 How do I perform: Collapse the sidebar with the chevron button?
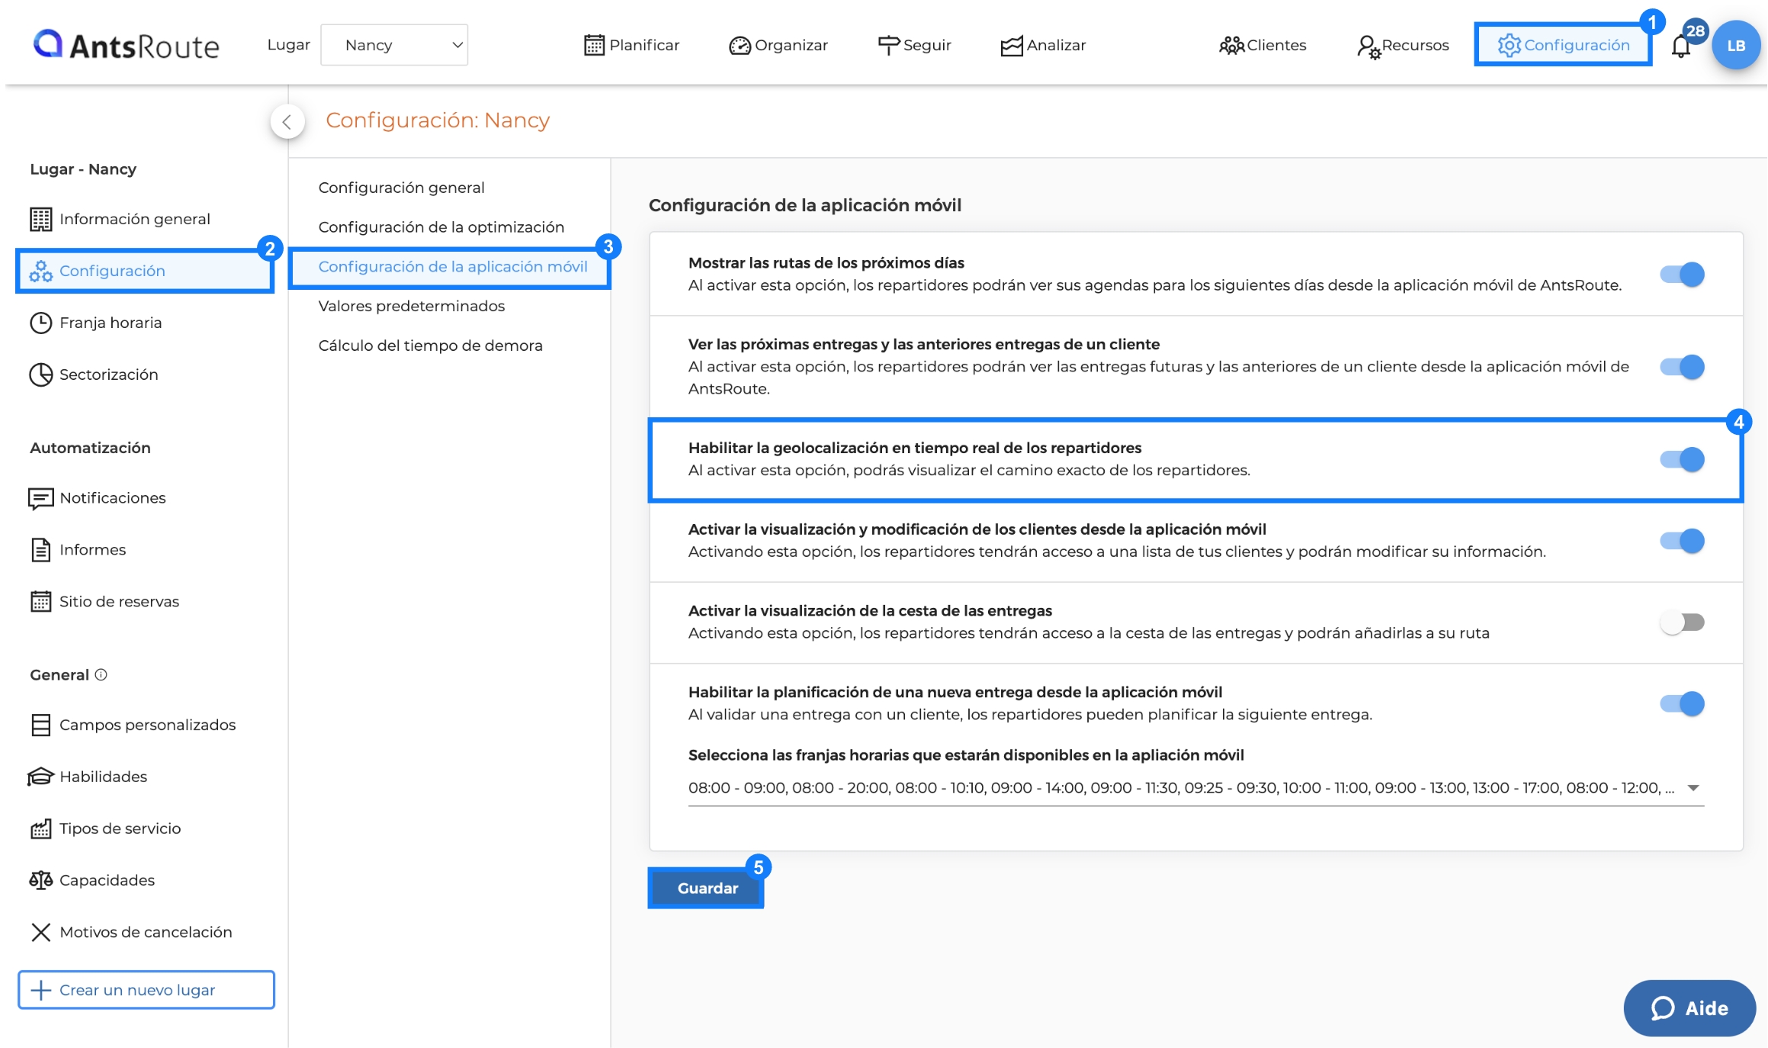[287, 121]
